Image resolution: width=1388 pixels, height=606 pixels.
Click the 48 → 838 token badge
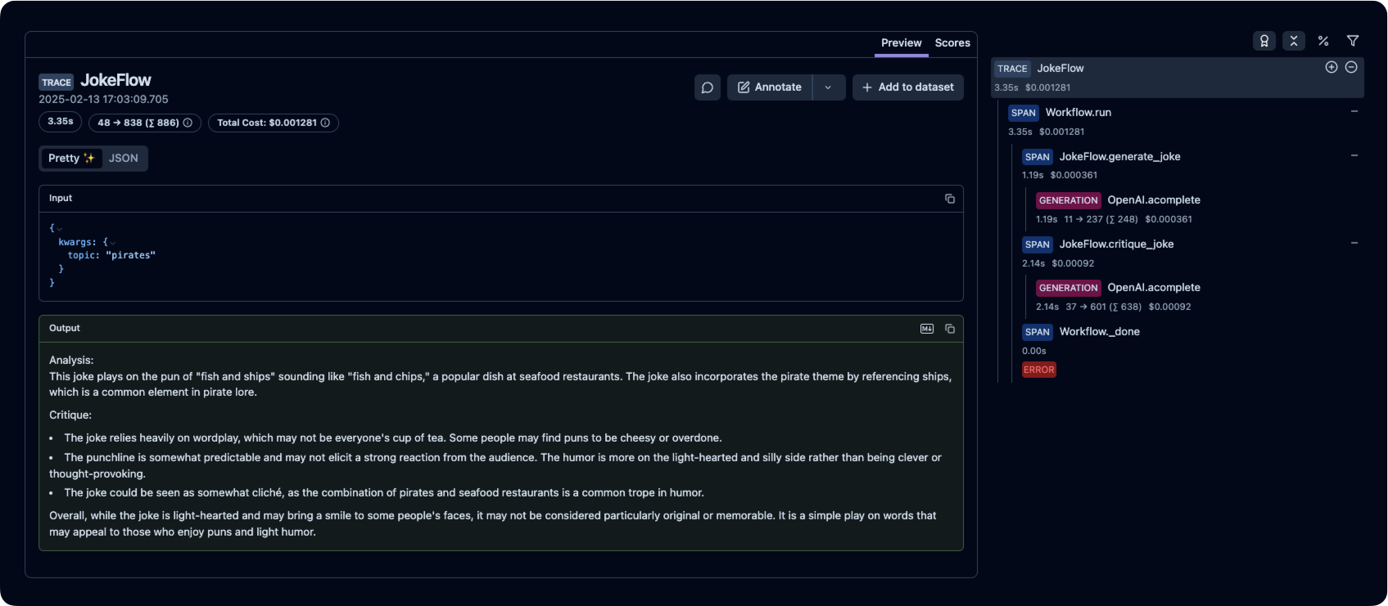tap(145, 123)
